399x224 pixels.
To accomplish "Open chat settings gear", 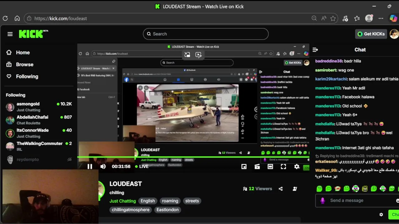I will click(381, 214).
